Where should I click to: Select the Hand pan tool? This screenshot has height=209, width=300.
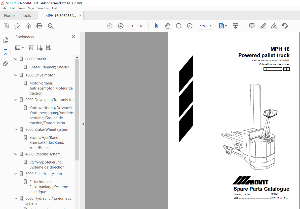(x=168, y=26)
